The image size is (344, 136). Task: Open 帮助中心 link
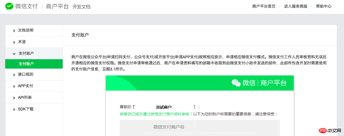324,6
